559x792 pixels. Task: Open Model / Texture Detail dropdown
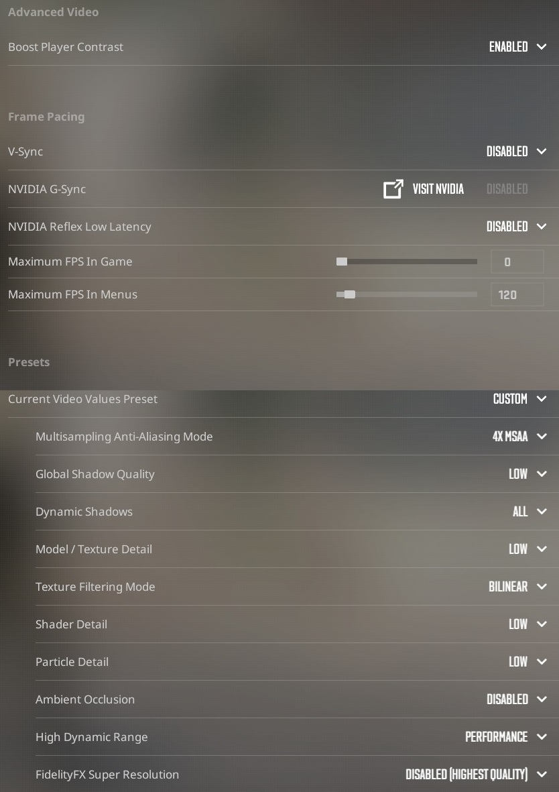click(x=527, y=549)
